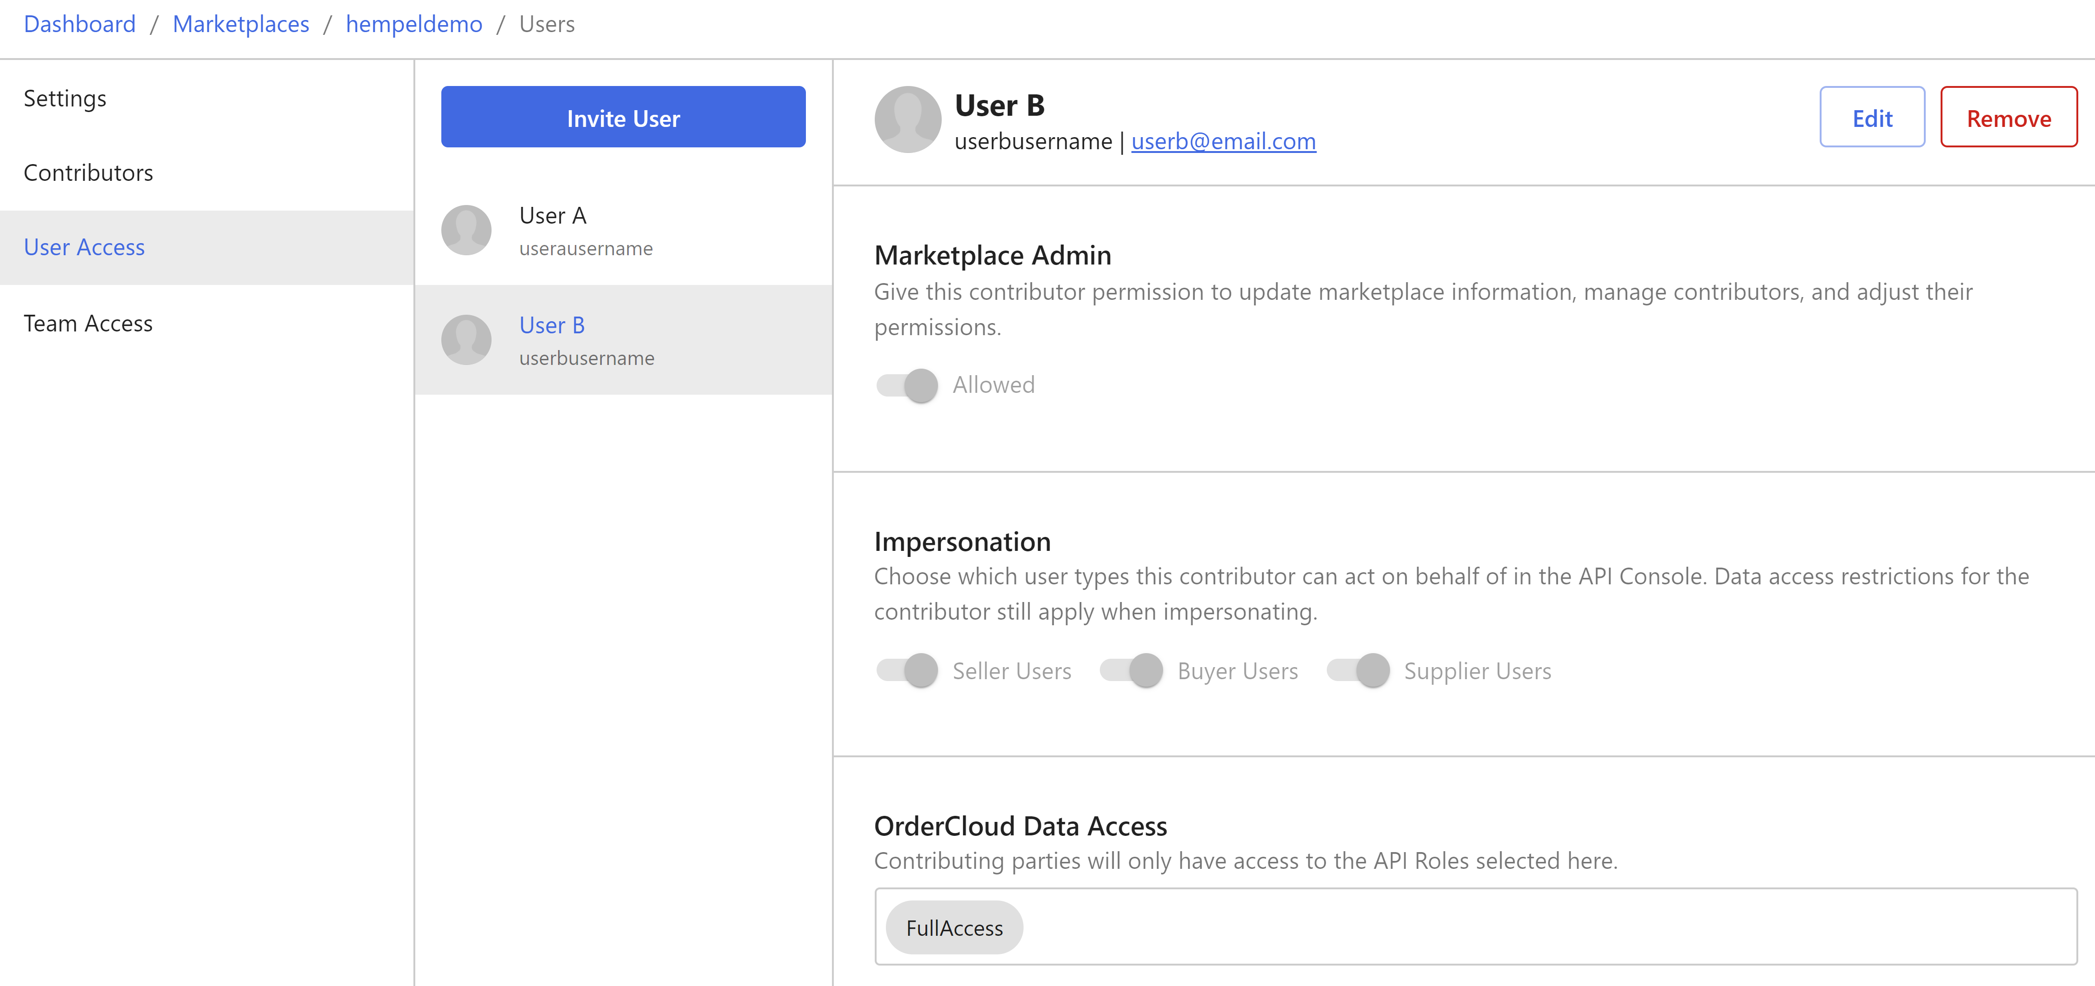Open the hempeldemo breadcrumb link

[414, 24]
